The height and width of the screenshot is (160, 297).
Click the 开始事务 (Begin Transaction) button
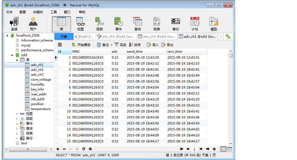click(x=81, y=45)
